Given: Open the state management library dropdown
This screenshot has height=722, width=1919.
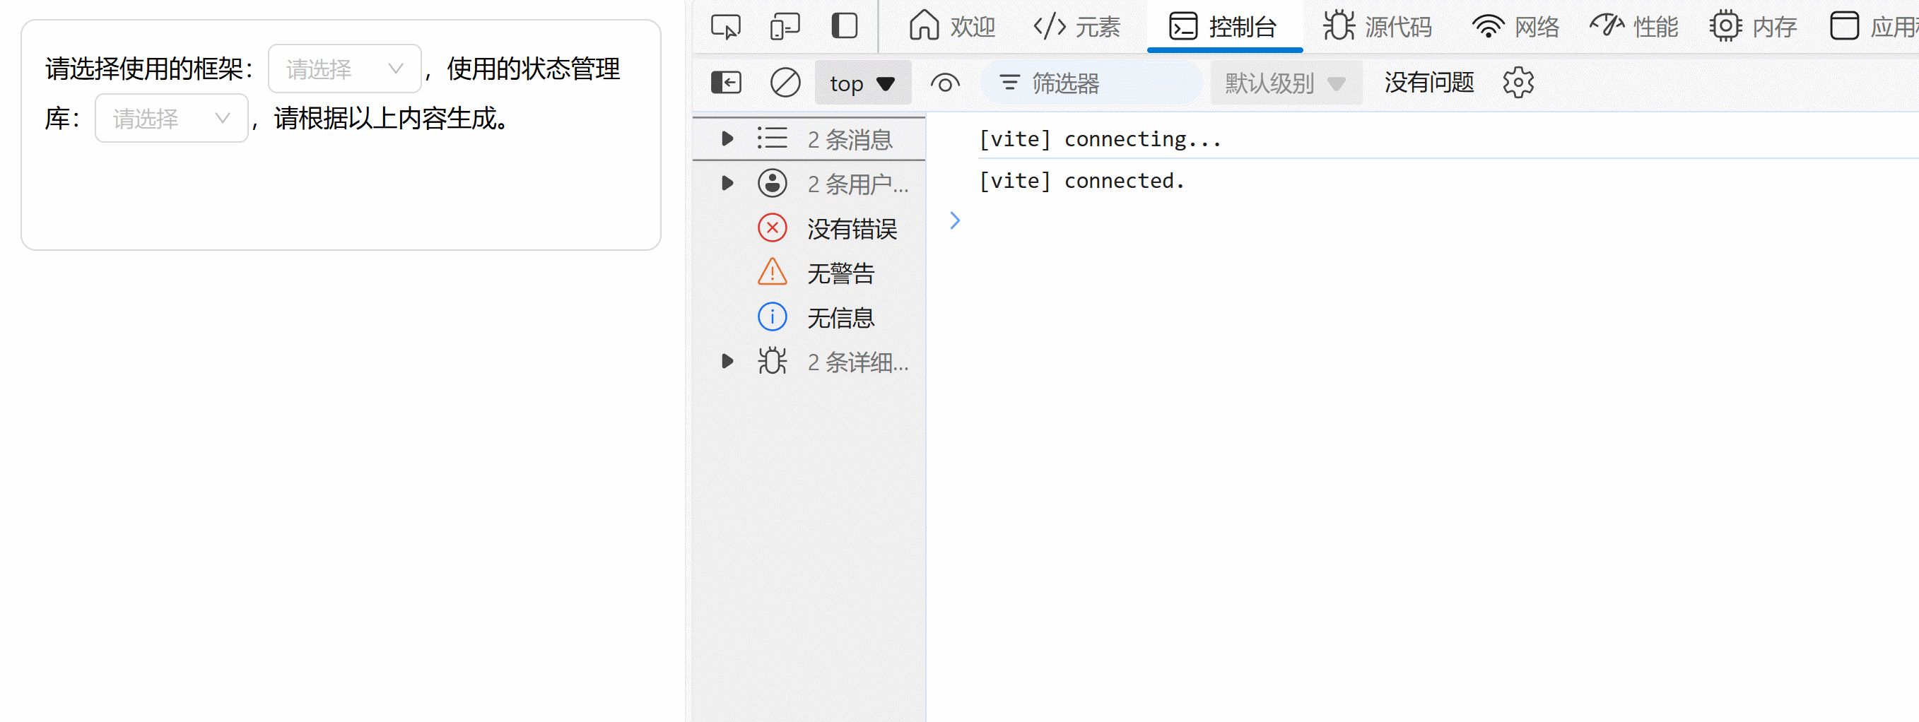Looking at the screenshot, I should [x=171, y=117].
